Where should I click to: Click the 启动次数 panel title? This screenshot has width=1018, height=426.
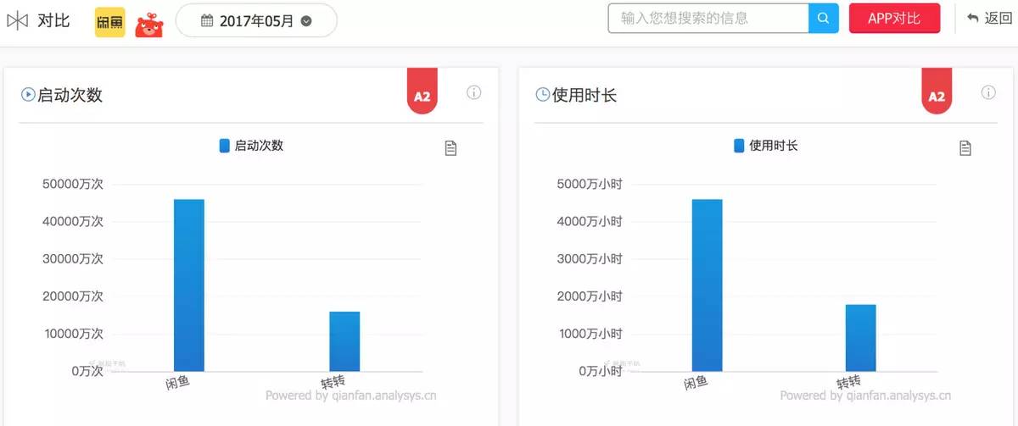[x=70, y=95]
